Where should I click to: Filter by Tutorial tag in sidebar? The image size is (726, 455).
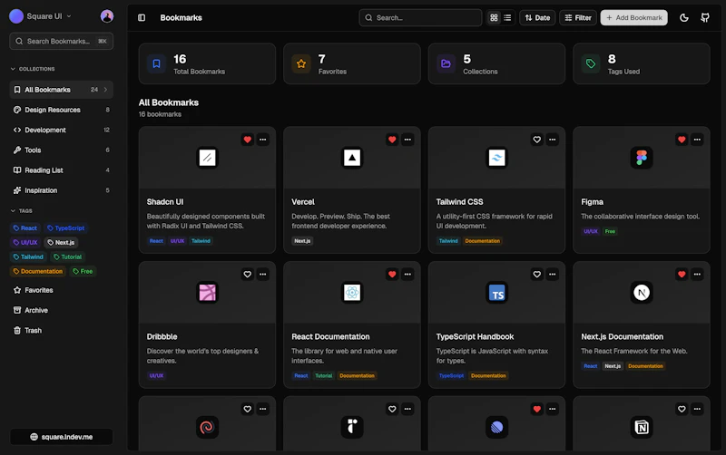[x=67, y=257]
